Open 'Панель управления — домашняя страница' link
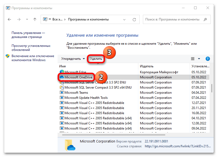The width and height of the screenshot is (218, 157). coord(28,35)
